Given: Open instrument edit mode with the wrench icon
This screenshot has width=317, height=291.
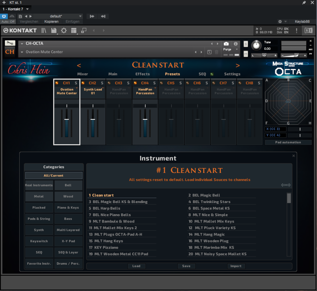Looking at the screenshot, I should click(x=10, y=43).
